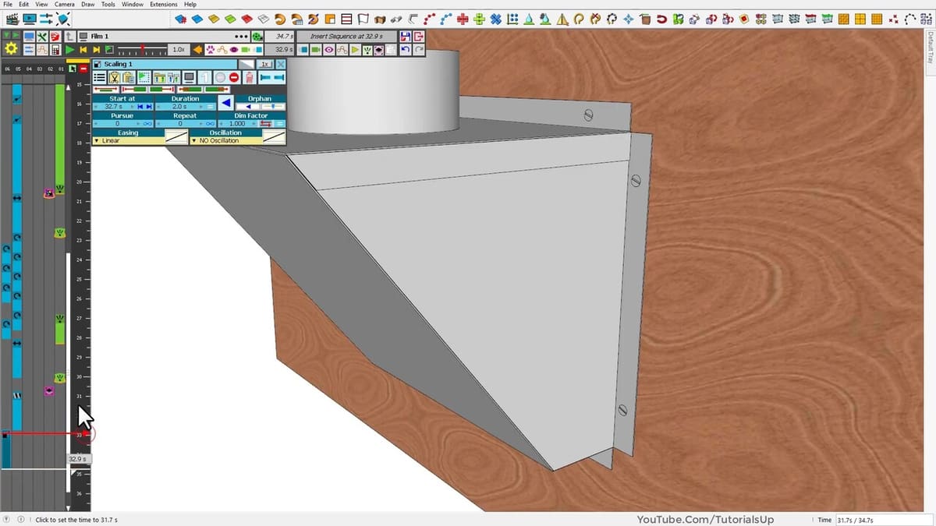Viewport: 936px width, 526px height.
Task: Click the scissors cut icon
Action: click(114, 77)
